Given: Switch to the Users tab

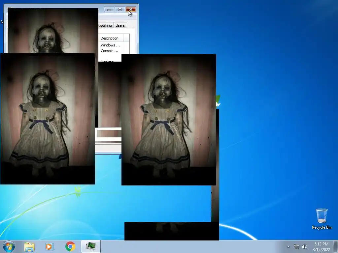Looking at the screenshot, I should tap(120, 25).
